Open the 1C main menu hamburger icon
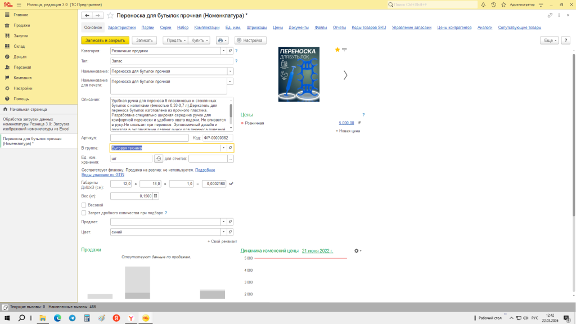 19,4
